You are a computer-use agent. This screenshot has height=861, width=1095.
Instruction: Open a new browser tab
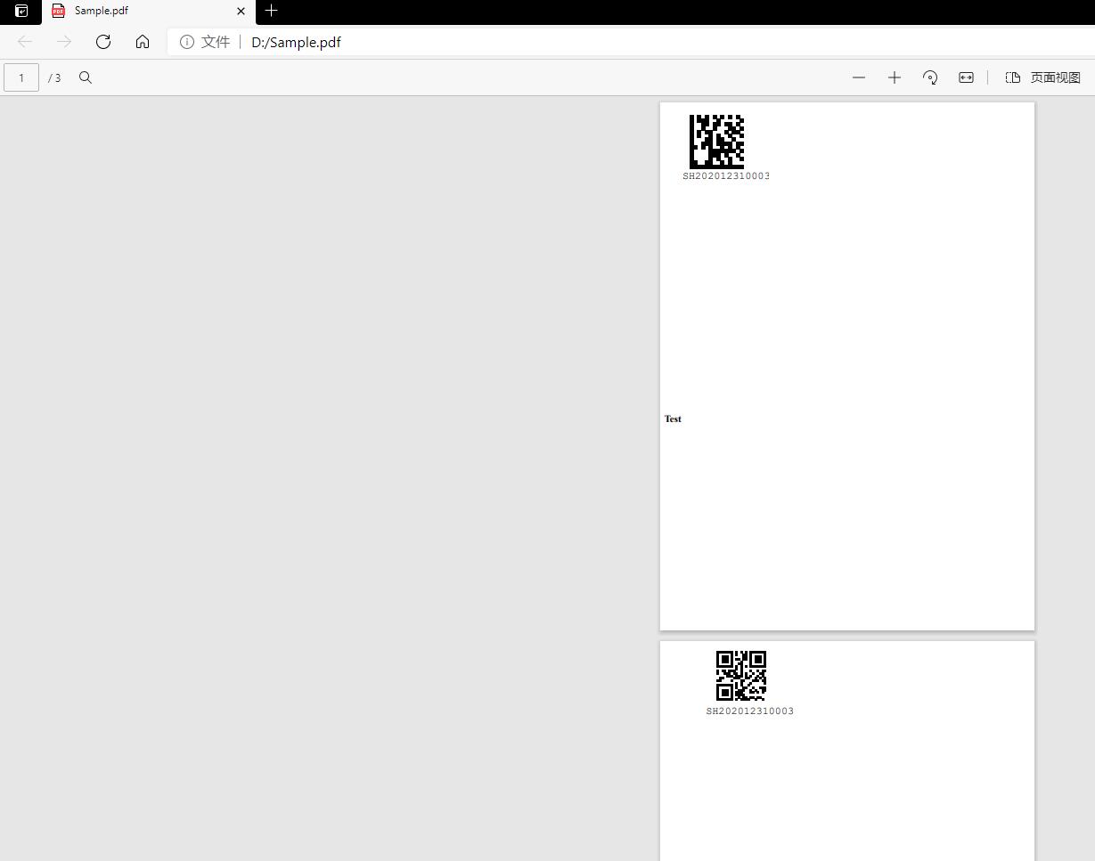coord(272,11)
